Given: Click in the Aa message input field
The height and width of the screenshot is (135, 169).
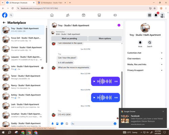Looking at the screenshot, I should tap(92, 124).
